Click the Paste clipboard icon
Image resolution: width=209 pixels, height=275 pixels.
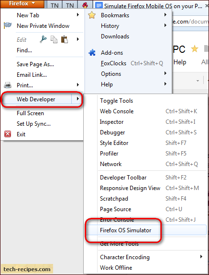point(64,39)
